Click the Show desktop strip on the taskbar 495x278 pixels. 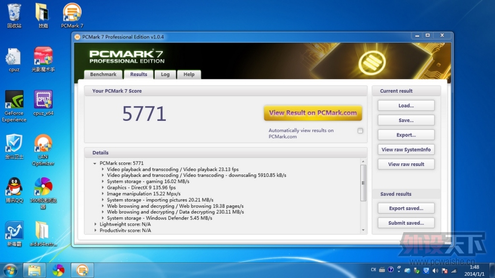(x=492, y=270)
